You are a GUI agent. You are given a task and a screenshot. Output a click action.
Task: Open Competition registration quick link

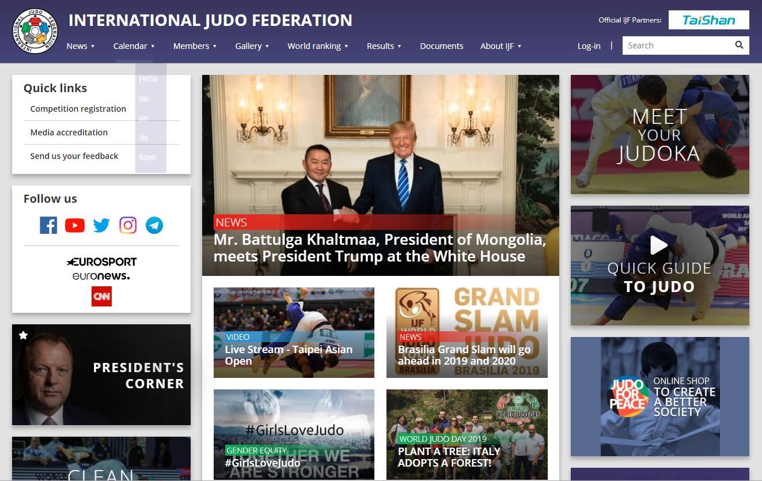[78, 109]
